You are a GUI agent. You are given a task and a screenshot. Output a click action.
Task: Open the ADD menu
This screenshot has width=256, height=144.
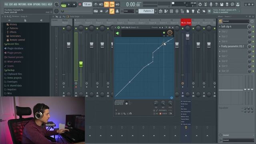(15, 4)
